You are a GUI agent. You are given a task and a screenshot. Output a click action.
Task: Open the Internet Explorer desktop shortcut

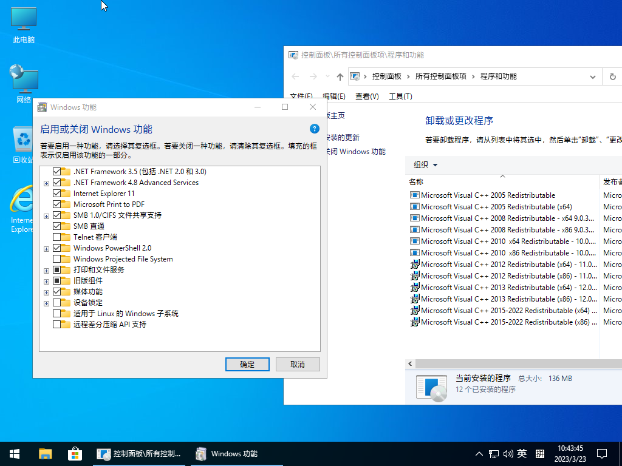(23, 203)
